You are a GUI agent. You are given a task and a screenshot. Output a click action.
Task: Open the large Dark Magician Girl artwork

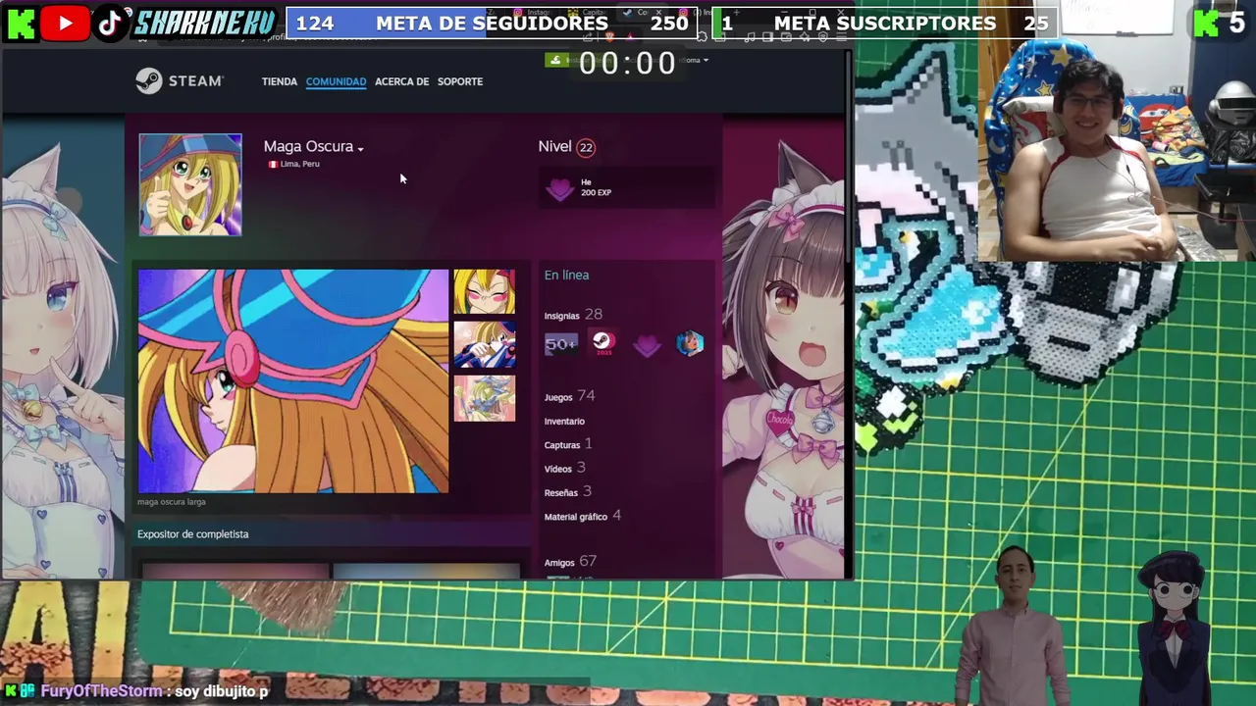[x=293, y=381]
